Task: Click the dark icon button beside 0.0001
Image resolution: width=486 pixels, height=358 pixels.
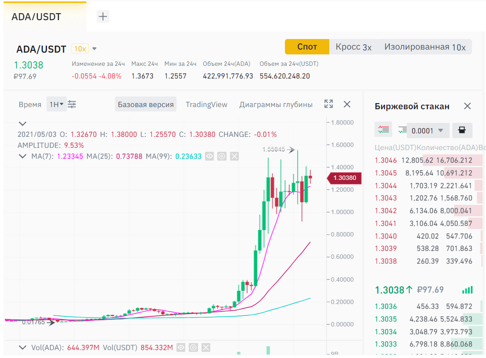Action: tap(462, 130)
